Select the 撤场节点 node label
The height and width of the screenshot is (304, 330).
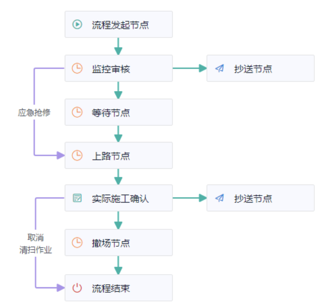coord(111,242)
